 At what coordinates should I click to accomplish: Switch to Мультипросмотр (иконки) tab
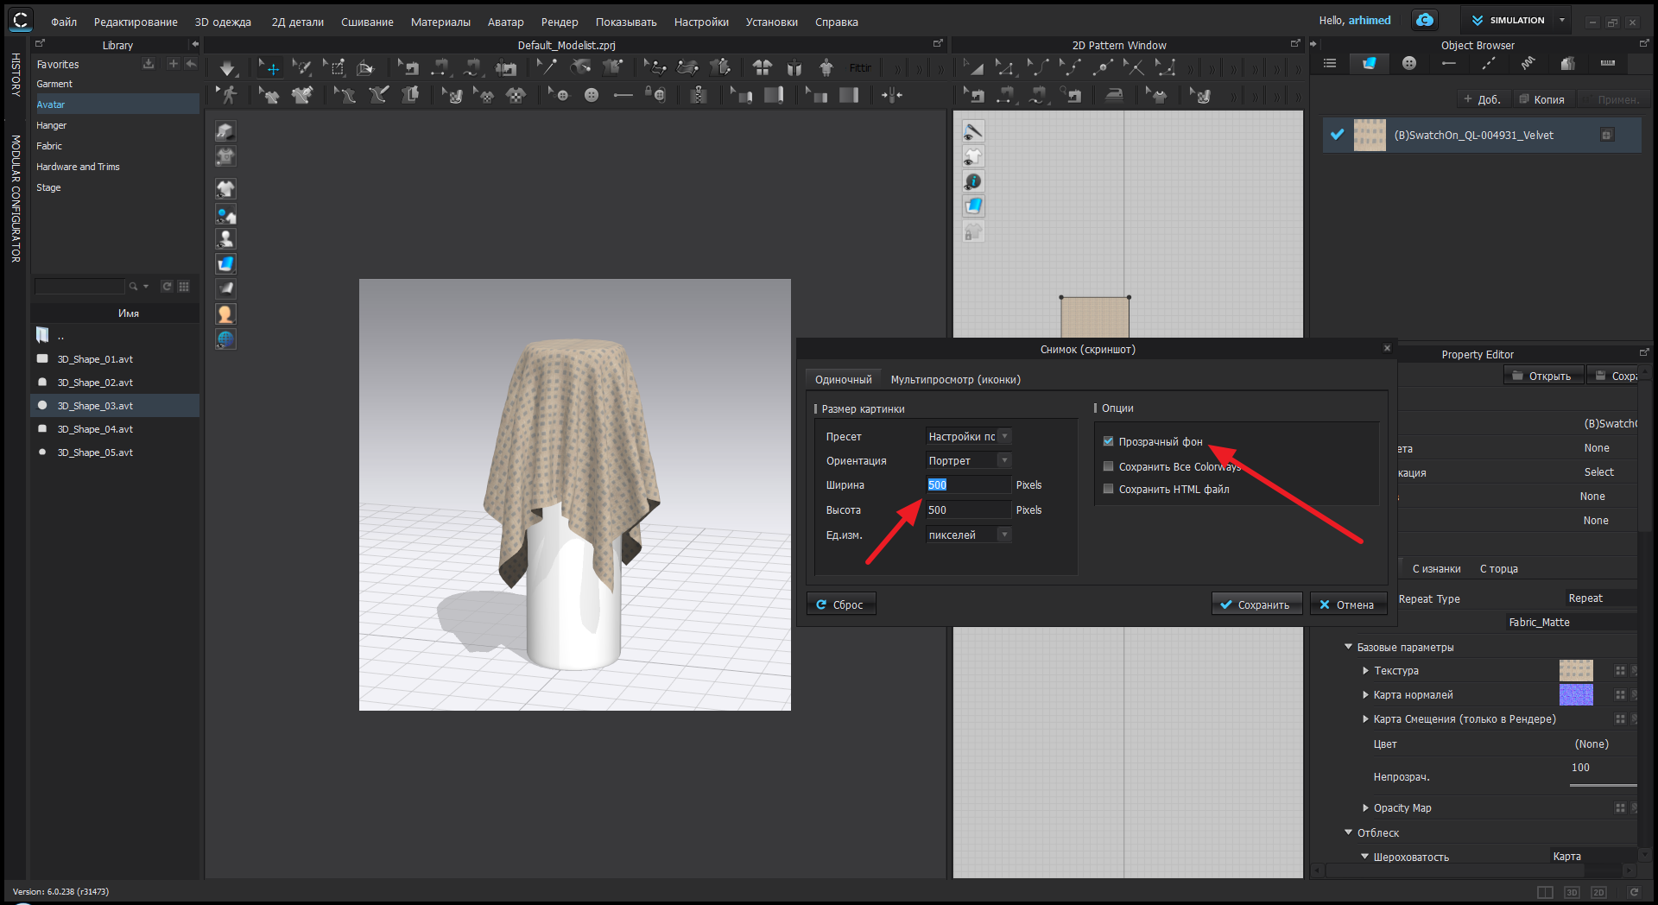point(955,380)
